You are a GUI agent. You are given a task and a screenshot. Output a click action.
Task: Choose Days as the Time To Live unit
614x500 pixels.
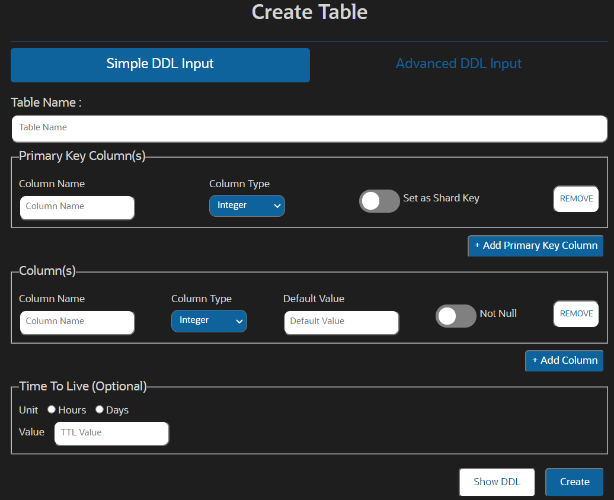coord(99,409)
